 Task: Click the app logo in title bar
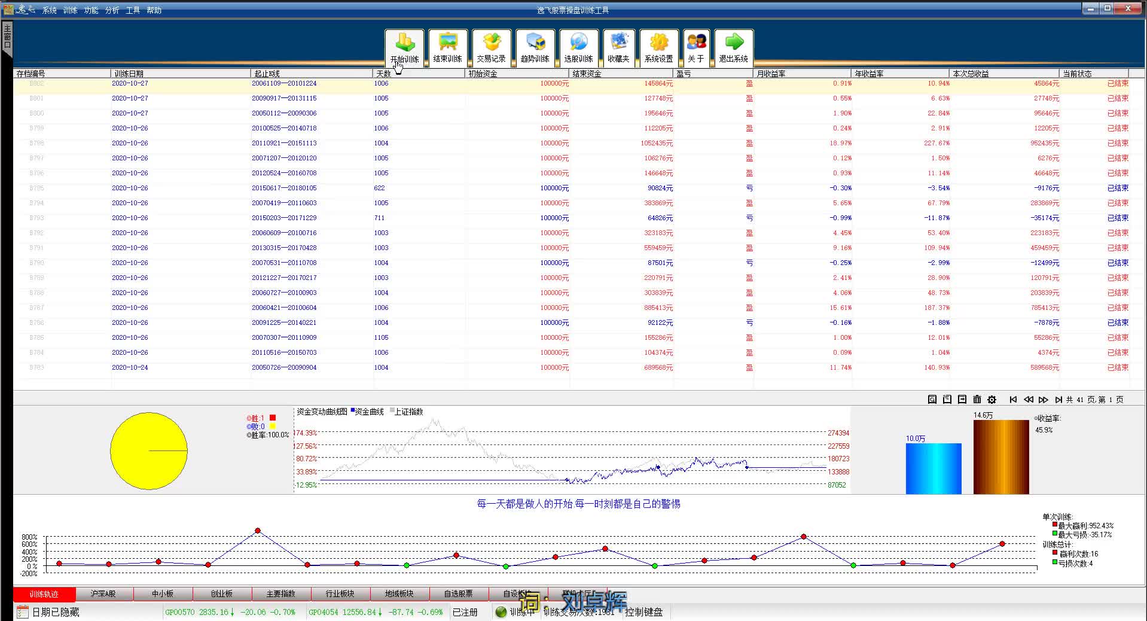8,9
